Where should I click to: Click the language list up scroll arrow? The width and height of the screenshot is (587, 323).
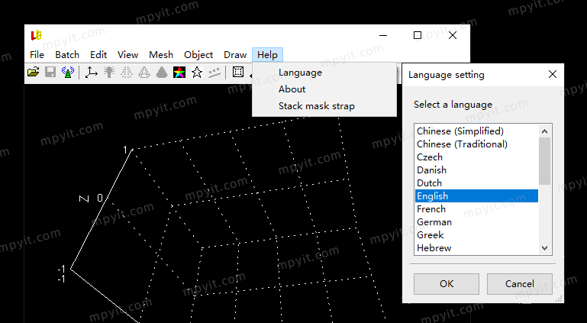(x=545, y=131)
